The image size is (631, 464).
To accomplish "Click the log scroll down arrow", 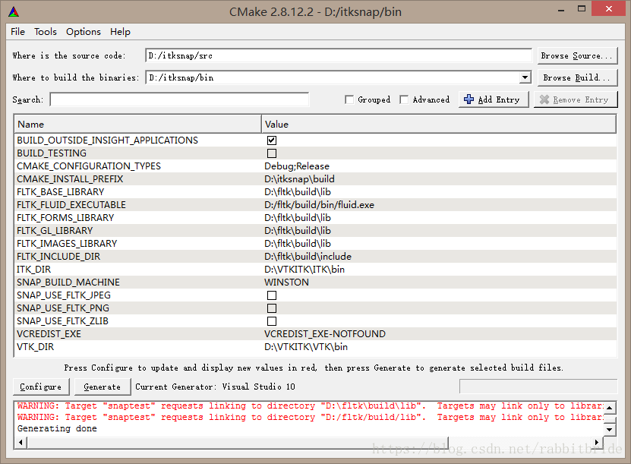I will [609, 429].
